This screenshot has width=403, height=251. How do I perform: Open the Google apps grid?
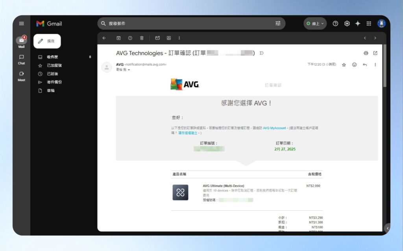click(369, 24)
